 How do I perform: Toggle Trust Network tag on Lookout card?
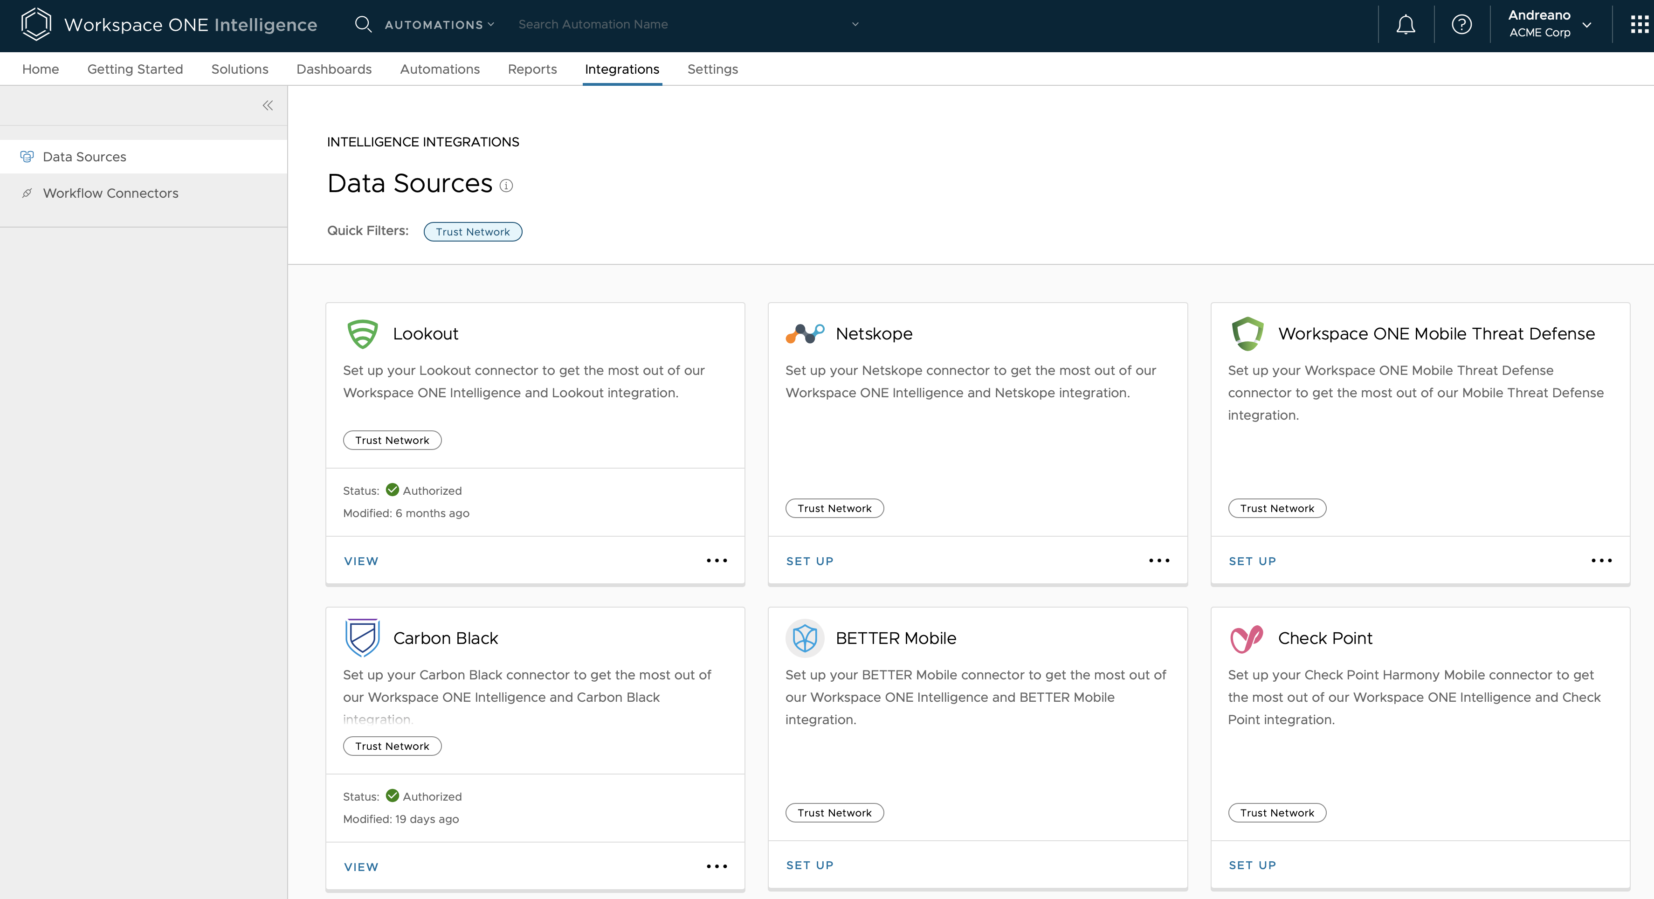tap(392, 440)
